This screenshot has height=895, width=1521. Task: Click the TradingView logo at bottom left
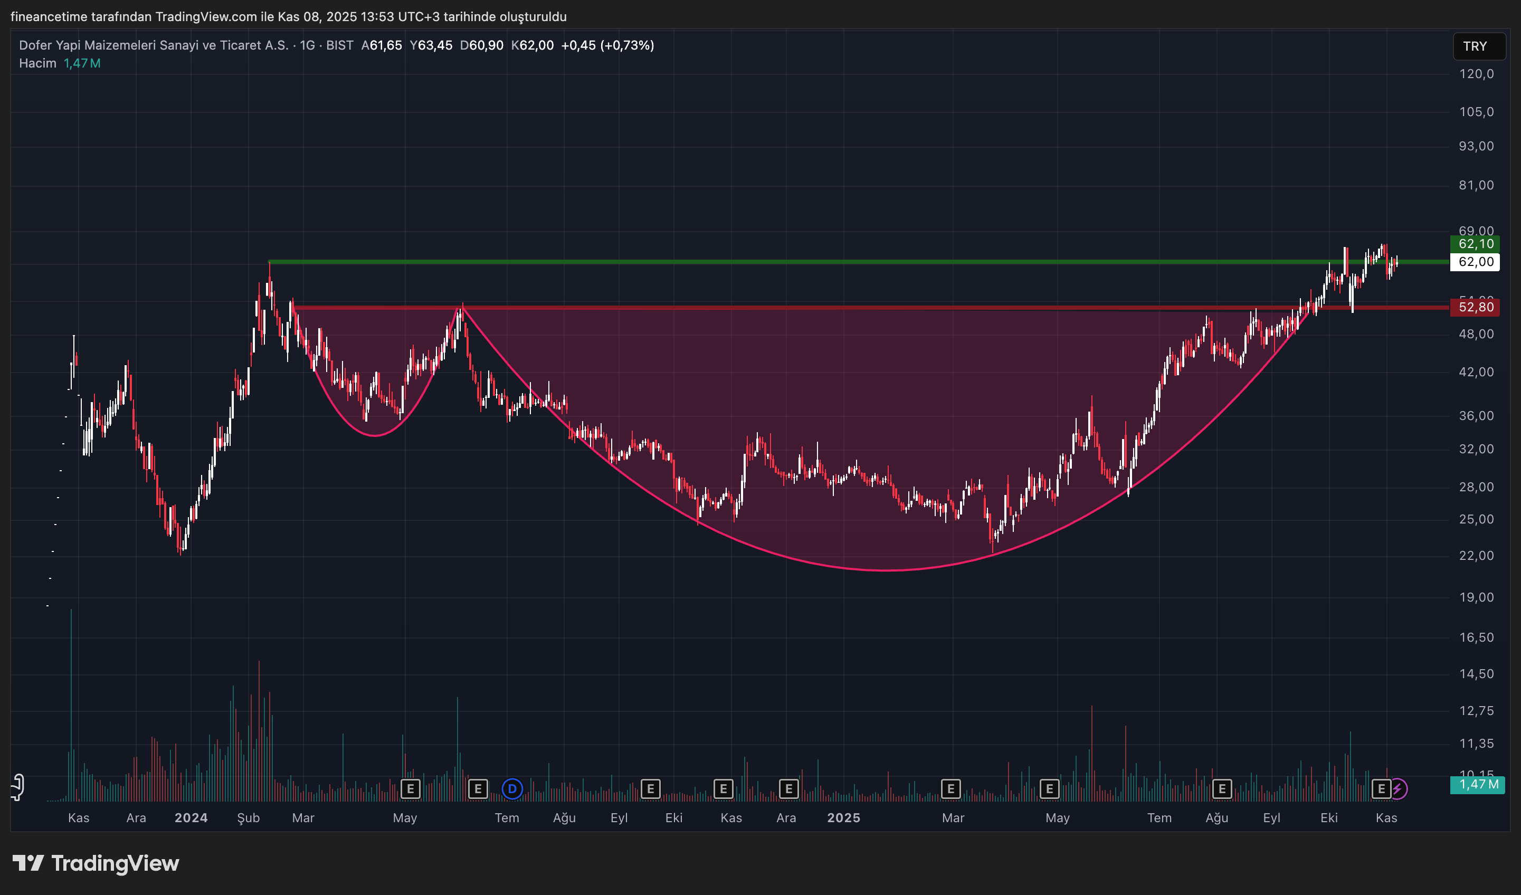[x=96, y=863]
